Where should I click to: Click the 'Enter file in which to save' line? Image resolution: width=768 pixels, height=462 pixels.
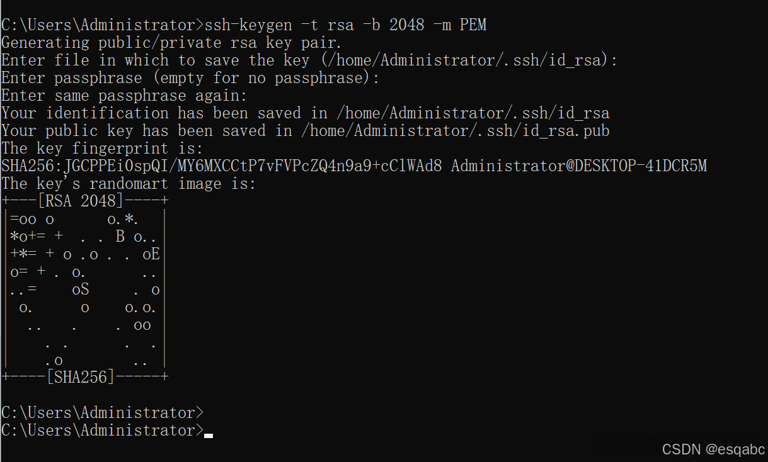pos(309,60)
